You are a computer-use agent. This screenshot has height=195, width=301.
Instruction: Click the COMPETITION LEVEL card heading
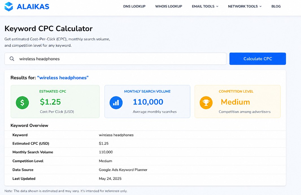[236, 92]
